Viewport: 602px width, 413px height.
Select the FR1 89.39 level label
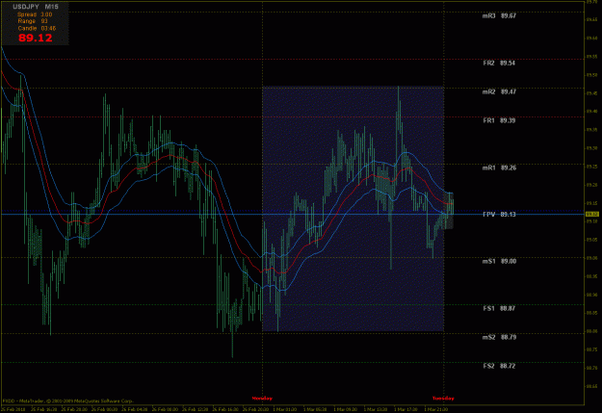(x=499, y=120)
